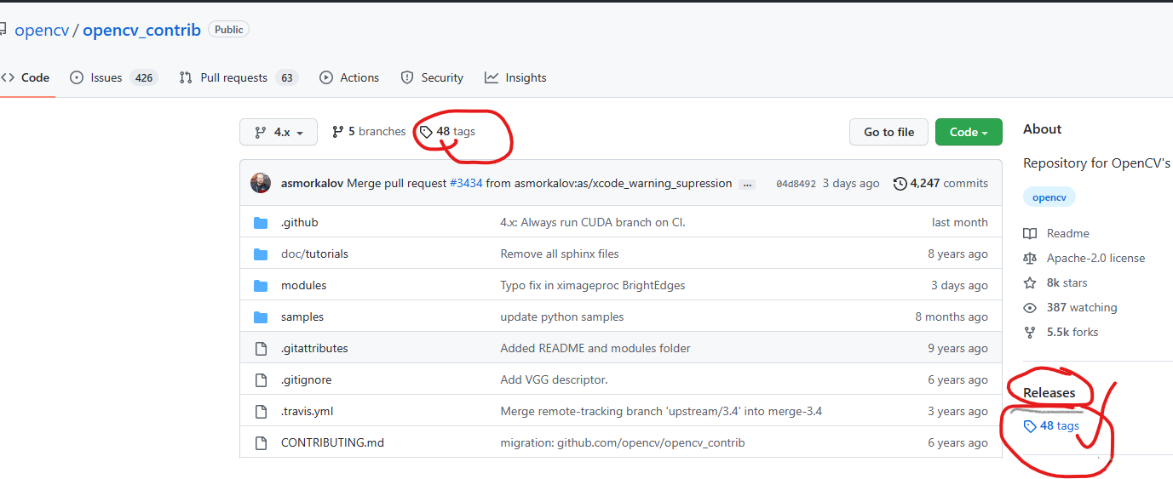Screen dimensions: 1173x479
Task: Expand the commit message ellipsis button
Action: pos(747,184)
